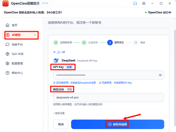
Task: Toggle API Key visibility eye icon
Action: coord(160,75)
